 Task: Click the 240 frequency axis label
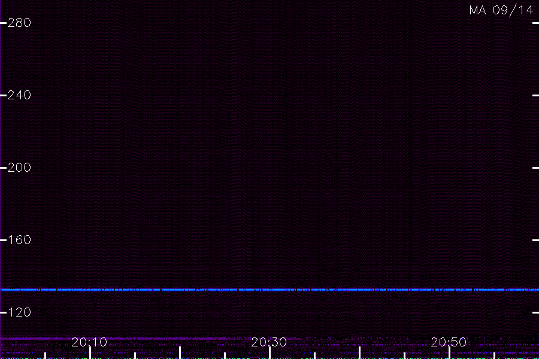[19, 95]
